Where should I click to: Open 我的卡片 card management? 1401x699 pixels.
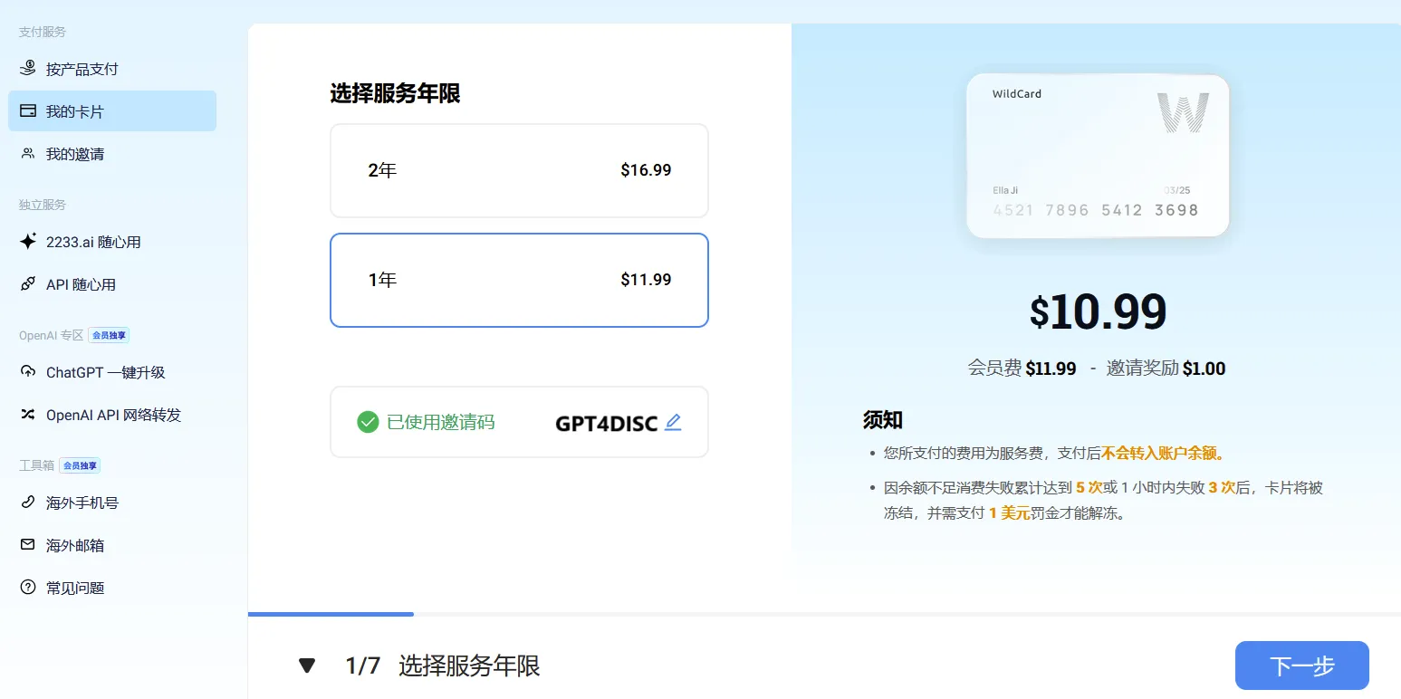point(27,110)
